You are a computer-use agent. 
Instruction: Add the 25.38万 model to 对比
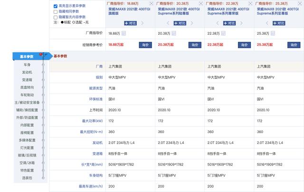point(279,23)
